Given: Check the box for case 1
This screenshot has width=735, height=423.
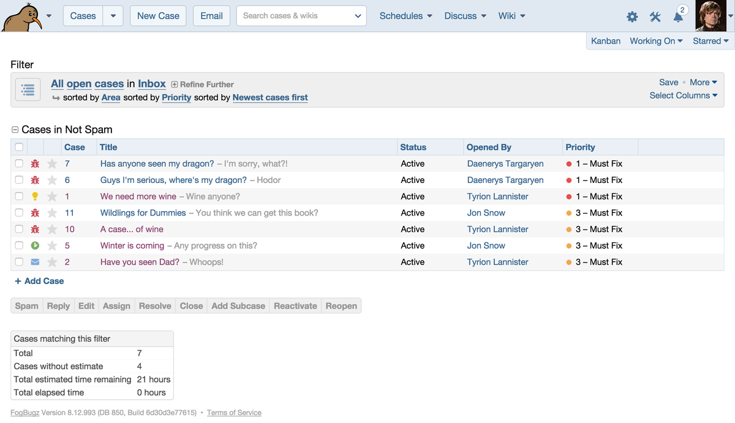Looking at the screenshot, I should tap(19, 197).
